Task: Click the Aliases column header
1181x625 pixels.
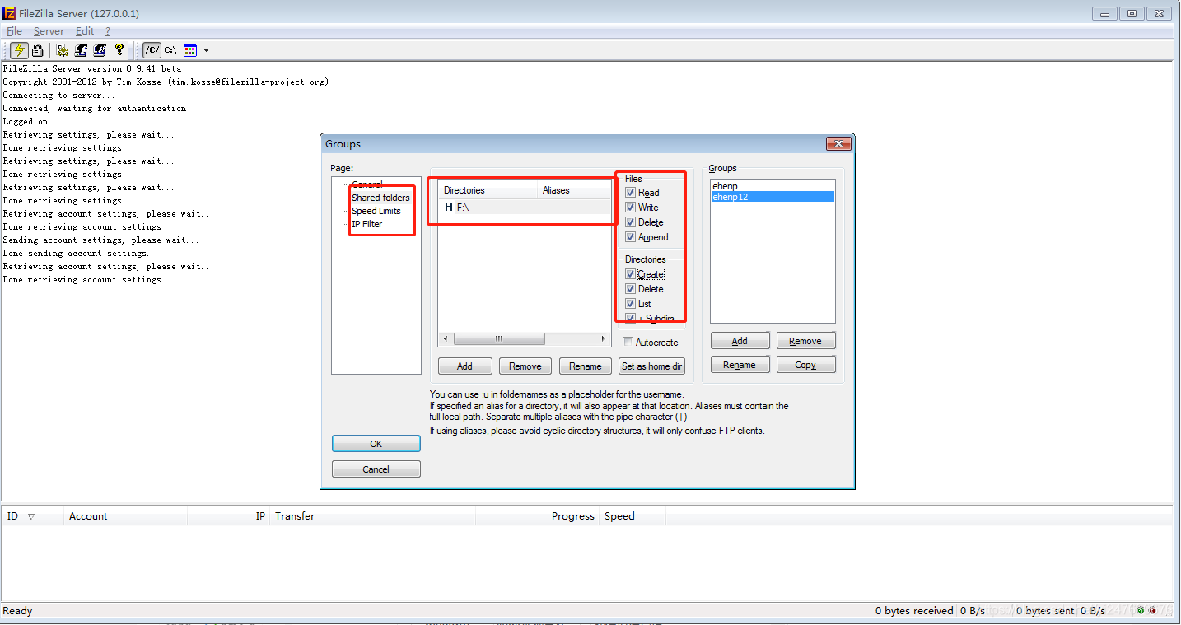Action: 574,190
